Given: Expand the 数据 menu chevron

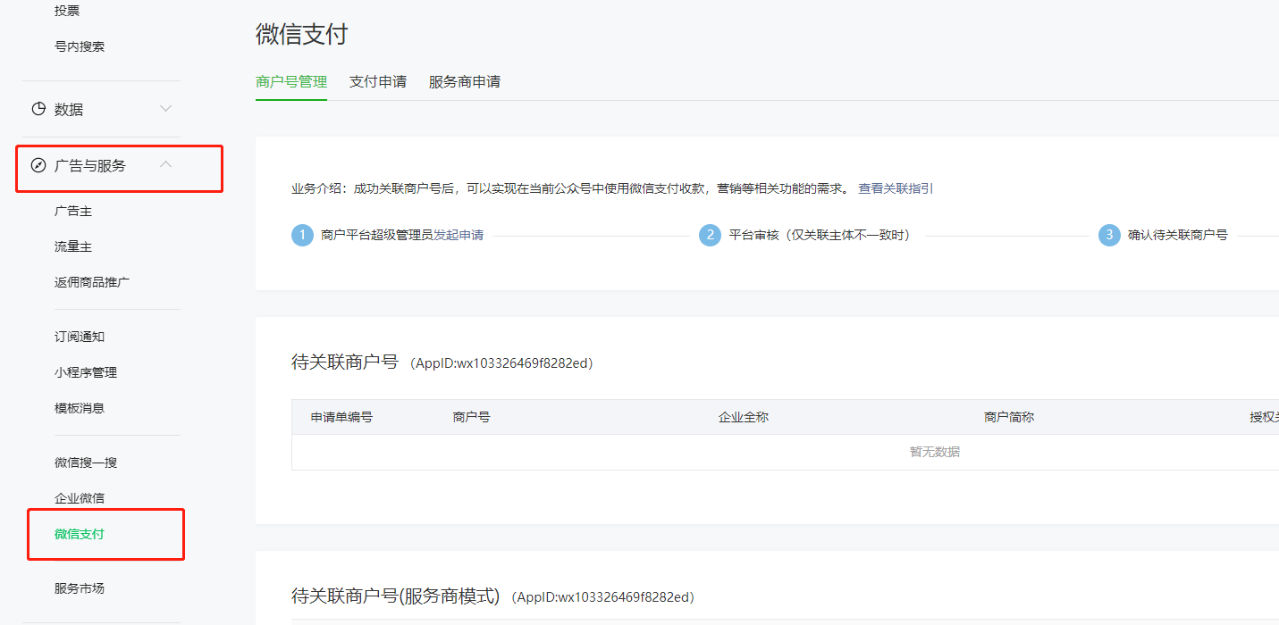Looking at the screenshot, I should click(165, 109).
